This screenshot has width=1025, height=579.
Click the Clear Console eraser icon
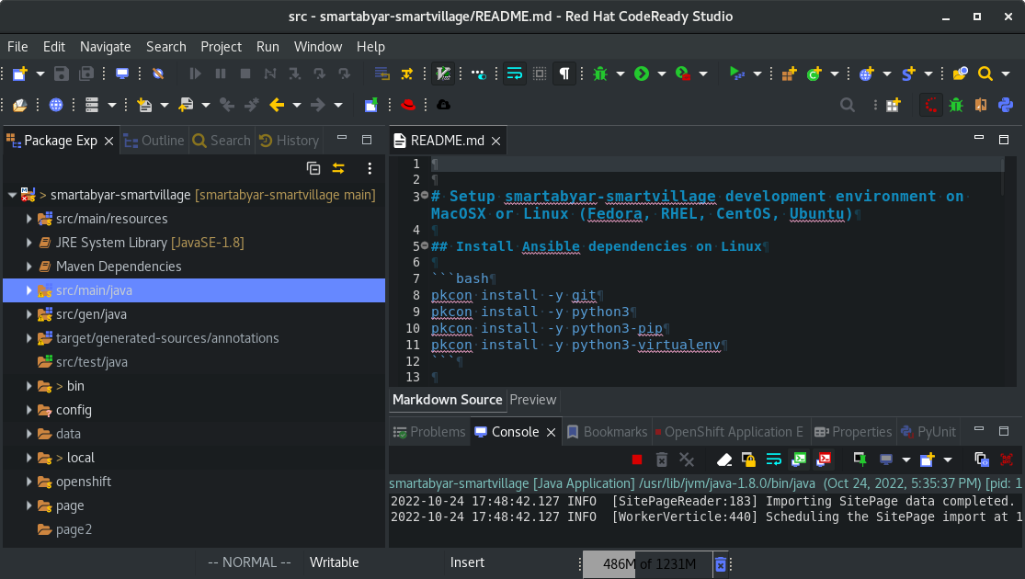point(724,460)
